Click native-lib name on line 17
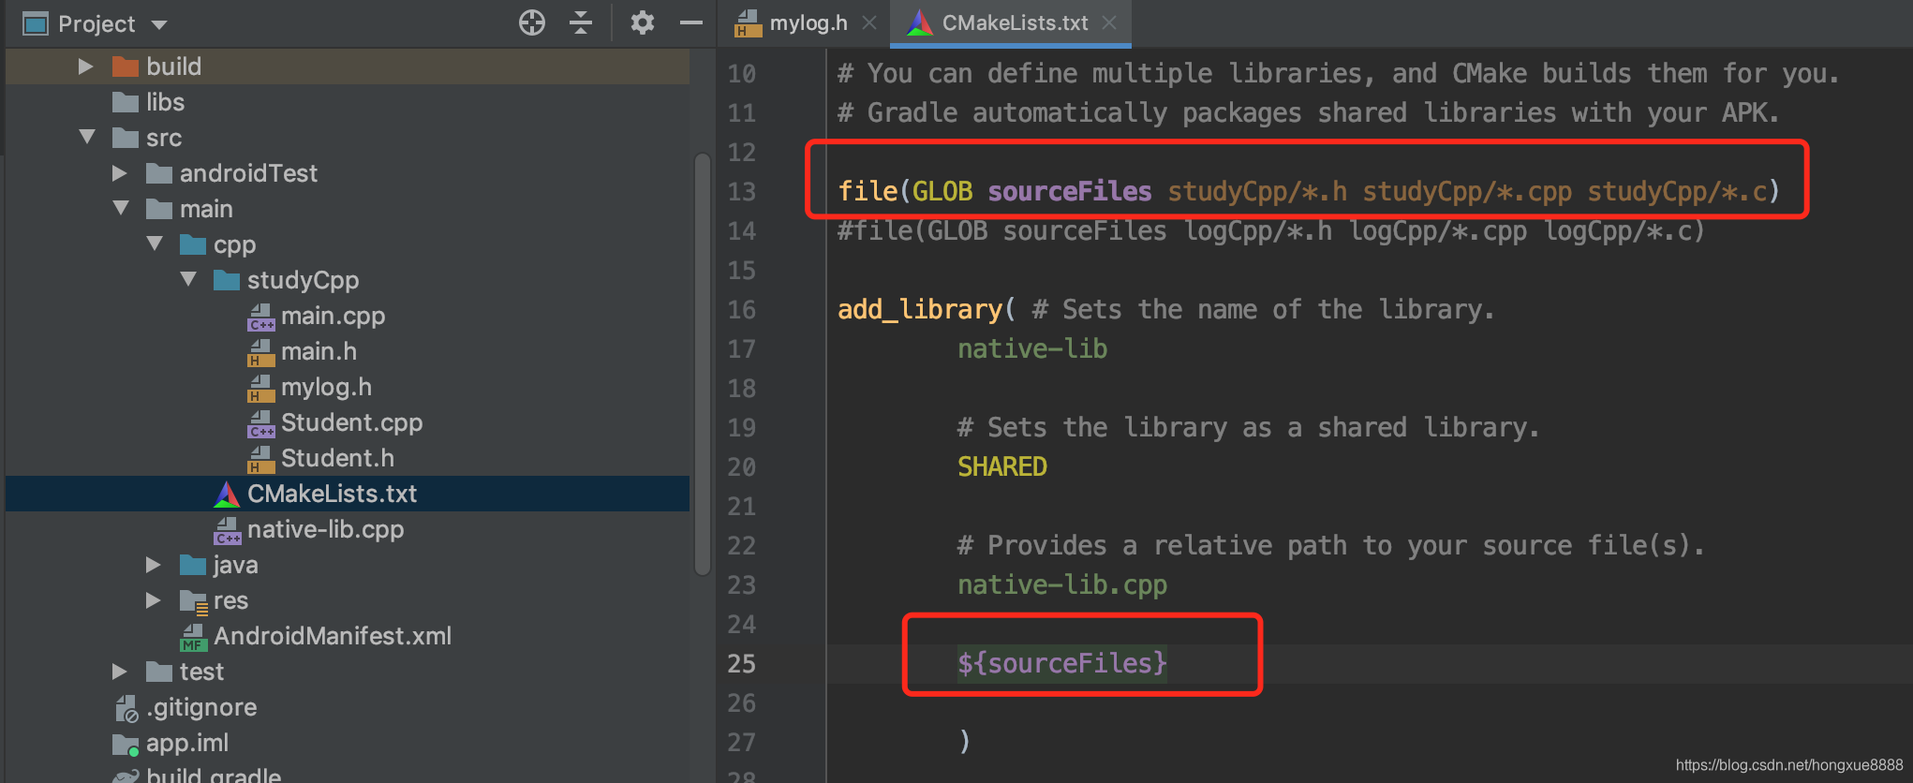Viewport: 1913px width, 783px height. click(1031, 349)
